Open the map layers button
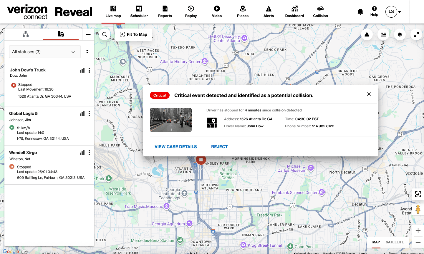 400,34
